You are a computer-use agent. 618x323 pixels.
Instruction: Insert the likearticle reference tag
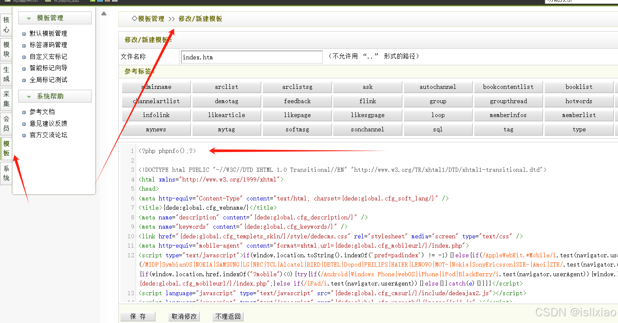coord(226,115)
